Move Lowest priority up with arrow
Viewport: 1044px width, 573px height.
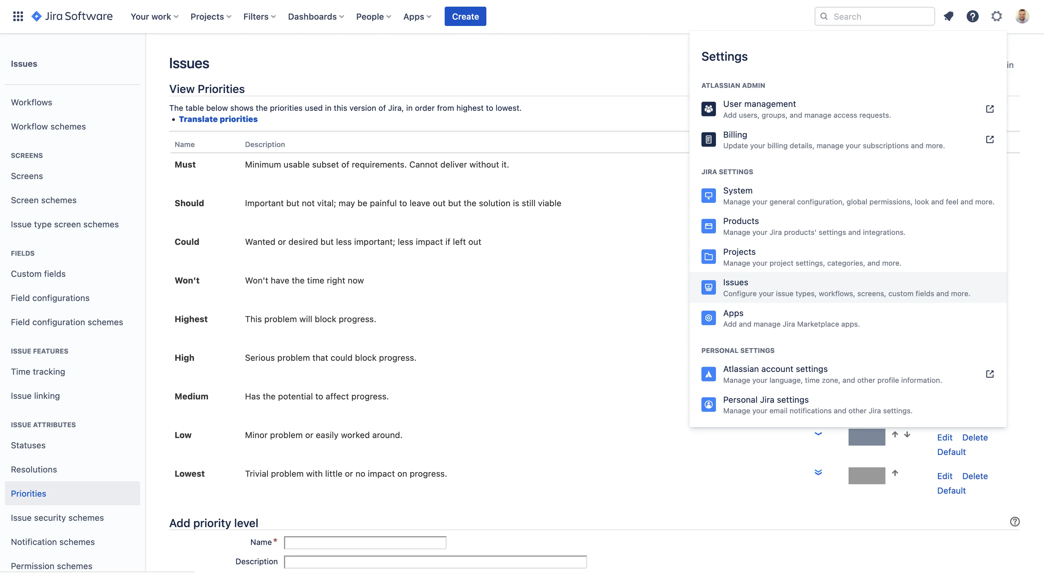(x=895, y=472)
